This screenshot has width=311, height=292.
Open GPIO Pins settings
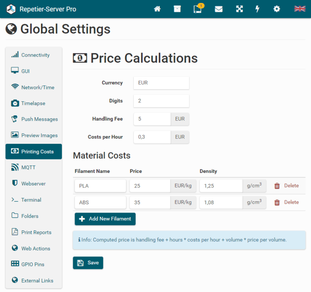coord(34,264)
